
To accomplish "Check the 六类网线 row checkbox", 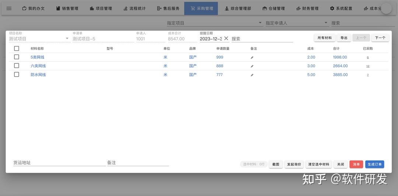I will click(17, 66).
